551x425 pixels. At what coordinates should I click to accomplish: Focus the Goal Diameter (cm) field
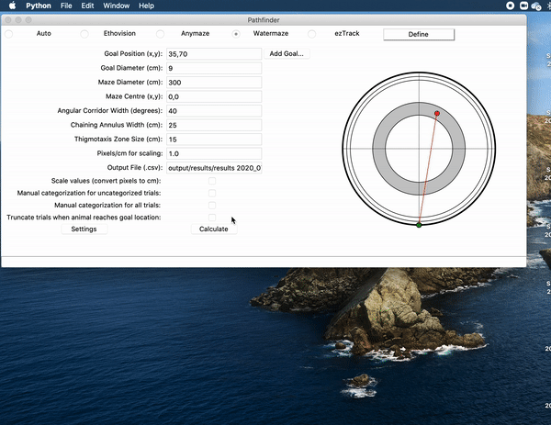[214, 68]
